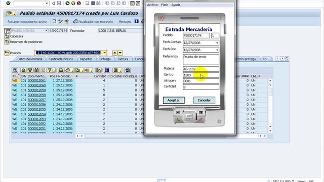Click the grid vertical scrollbar up arrow
The height and width of the screenshot is (182, 324).
270,81
